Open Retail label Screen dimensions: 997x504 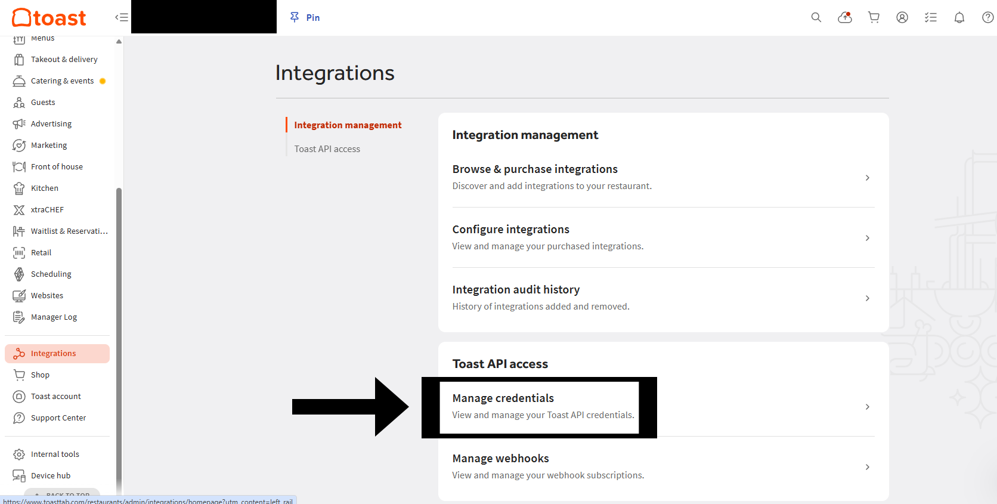[41, 253]
